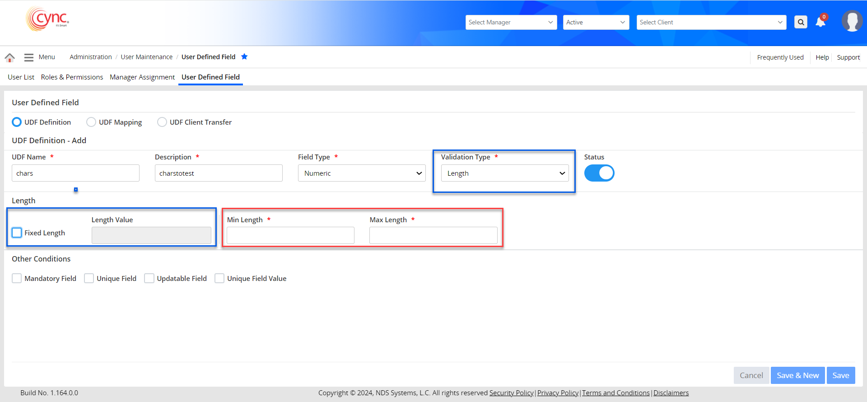Viewport: 867px width, 402px height.
Task: Open the Field Type dropdown
Action: (362, 173)
